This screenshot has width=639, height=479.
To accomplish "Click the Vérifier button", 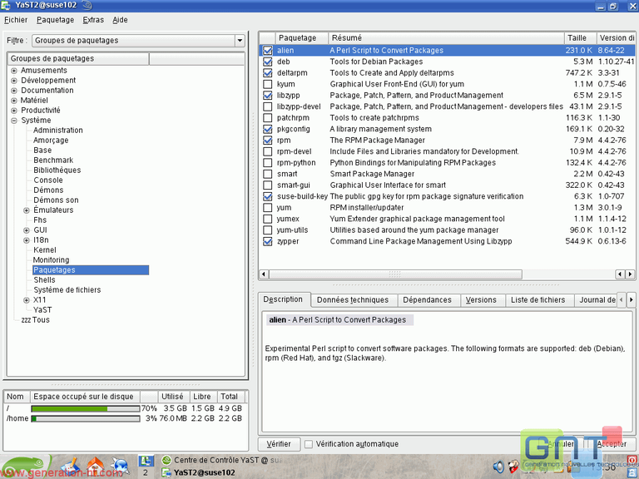I will (x=279, y=444).
